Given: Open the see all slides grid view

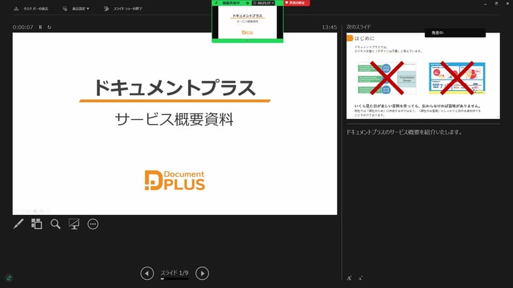Looking at the screenshot, I should [37, 224].
